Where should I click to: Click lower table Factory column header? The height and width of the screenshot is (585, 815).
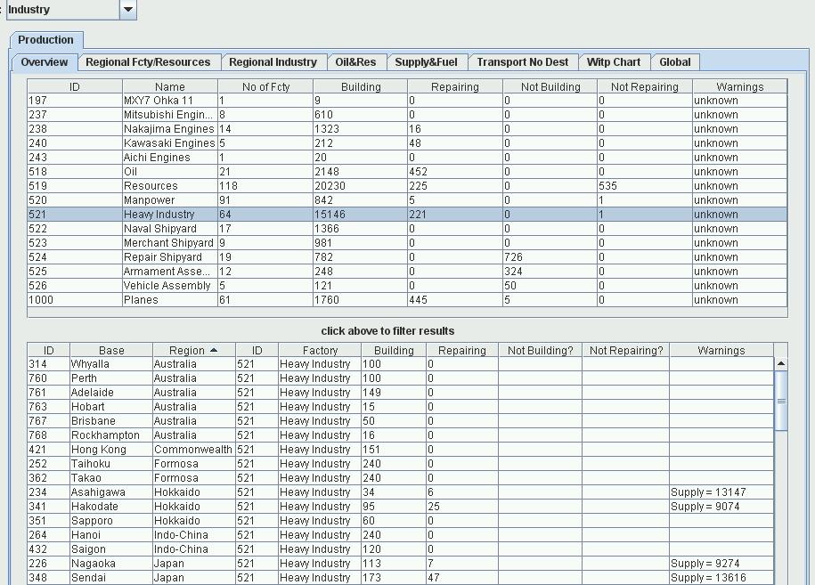[320, 351]
